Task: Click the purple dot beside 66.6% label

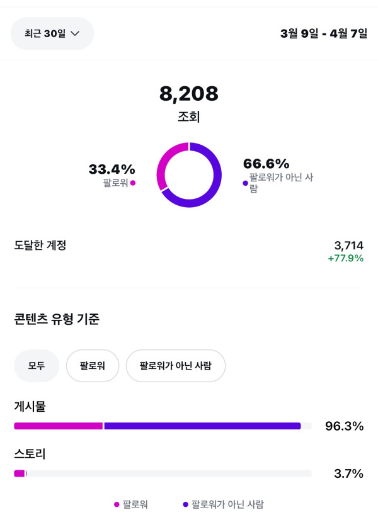Action: point(245,183)
